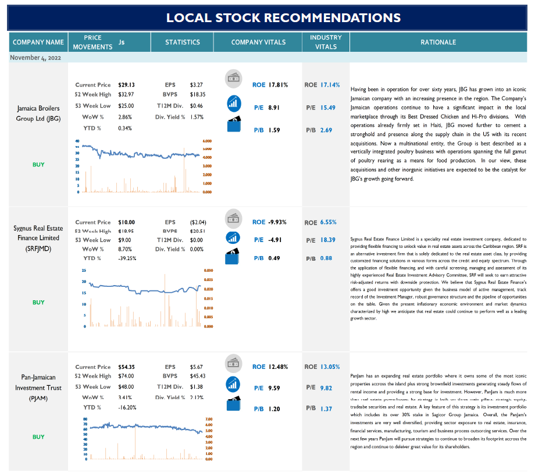Select industry ROE 17.14%
This screenshot has height=476, width=542.
(x=330, y=85)
